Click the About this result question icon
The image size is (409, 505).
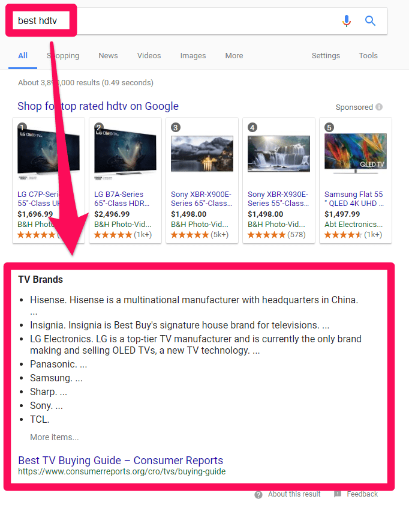(258, 495)
